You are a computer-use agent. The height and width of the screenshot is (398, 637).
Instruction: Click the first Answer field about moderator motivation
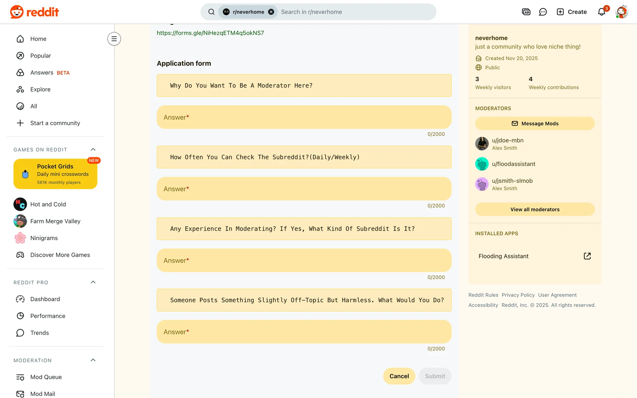(304, 117)
